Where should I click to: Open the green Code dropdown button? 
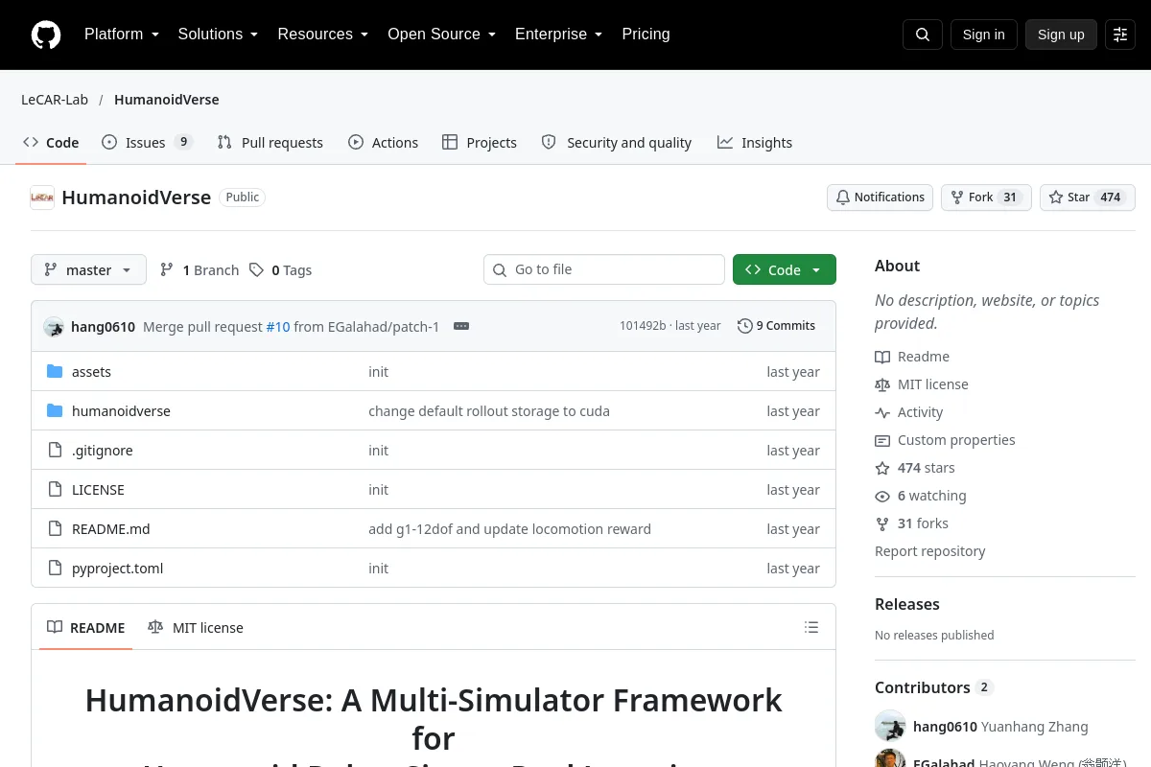pyautogui.click(x=785, y=270)
